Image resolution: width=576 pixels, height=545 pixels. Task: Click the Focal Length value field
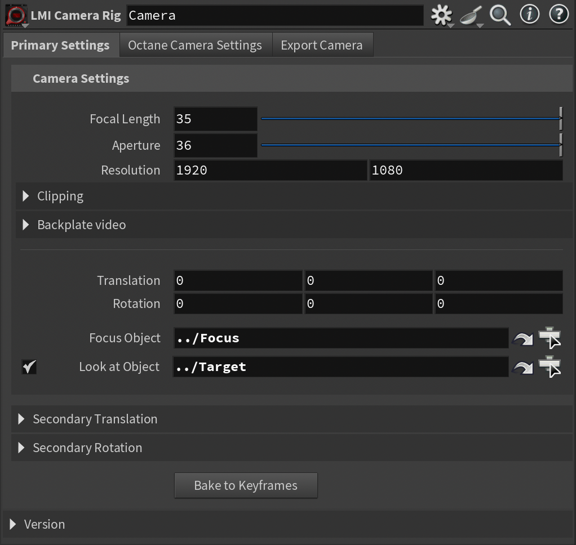tap(215, 119)
